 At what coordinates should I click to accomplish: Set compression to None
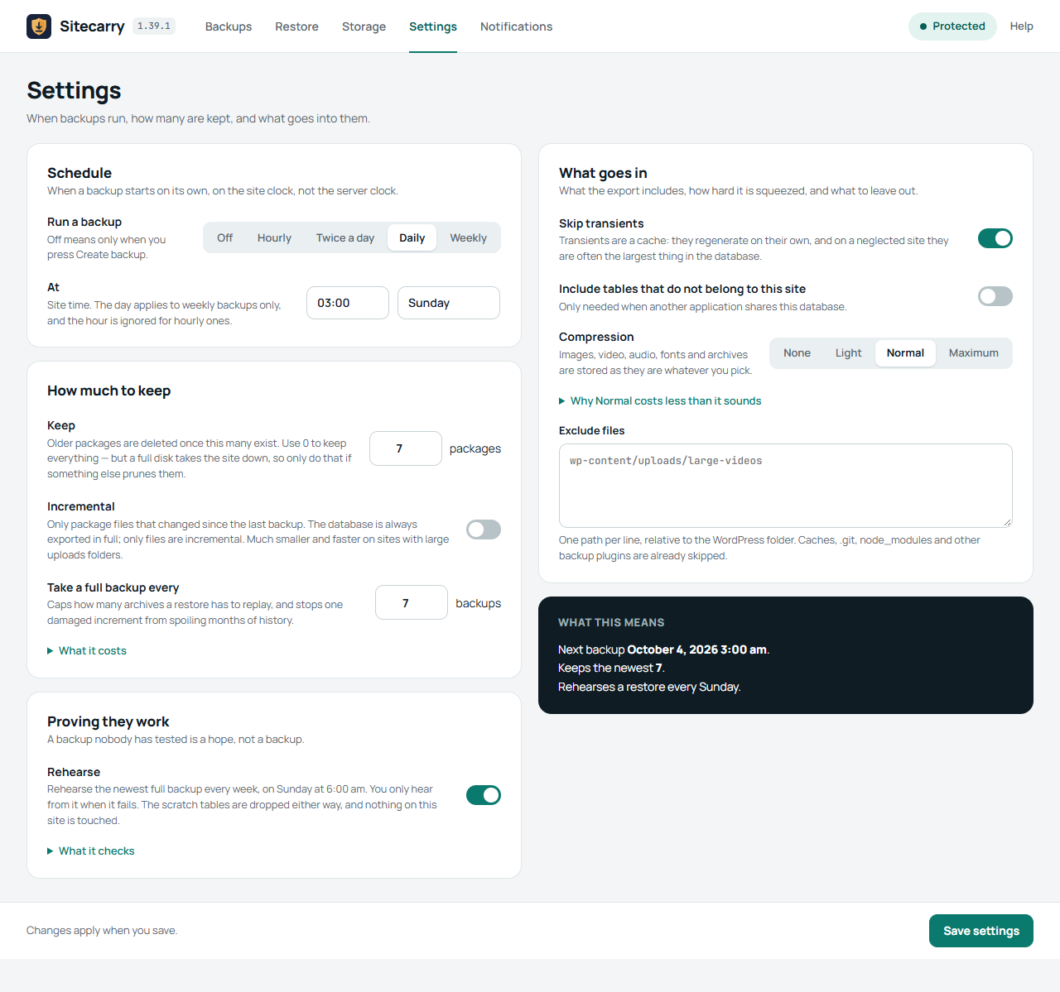pyautogui.click(x=797, y=352)
